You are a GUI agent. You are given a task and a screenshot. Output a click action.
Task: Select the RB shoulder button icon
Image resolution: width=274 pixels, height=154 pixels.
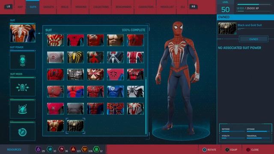coord(193,7)
